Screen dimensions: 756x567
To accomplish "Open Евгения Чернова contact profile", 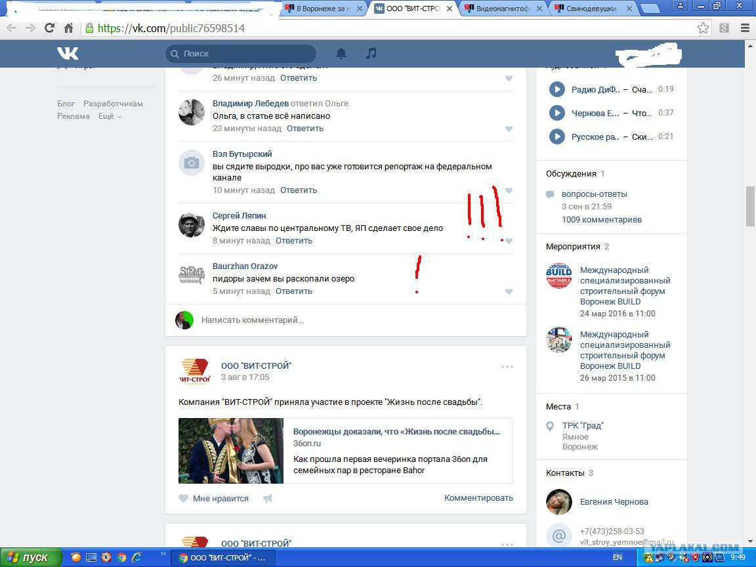I will (x=614, y=502).
